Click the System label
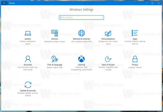 pos(28,39)
